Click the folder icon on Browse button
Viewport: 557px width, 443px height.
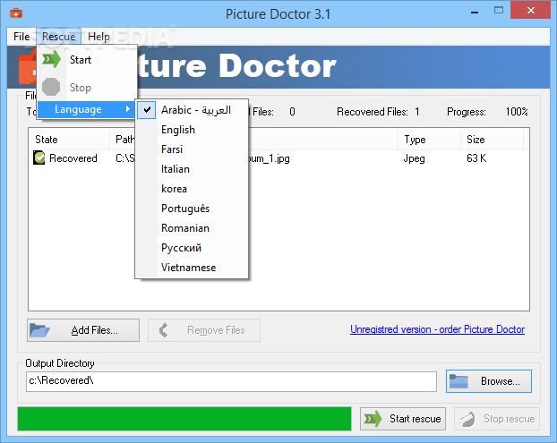coord(458,381)
